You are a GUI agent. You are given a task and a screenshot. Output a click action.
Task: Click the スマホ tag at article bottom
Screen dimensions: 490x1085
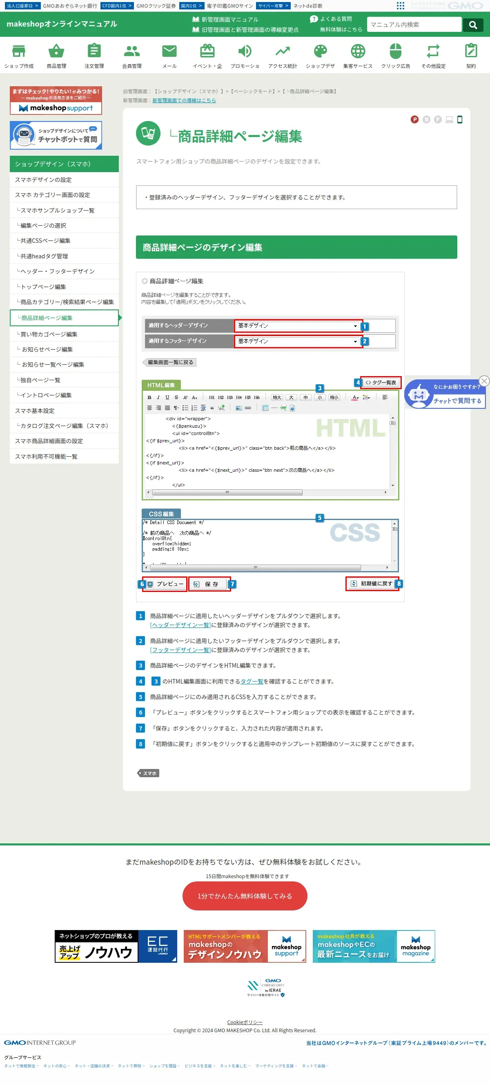[149, 773]
